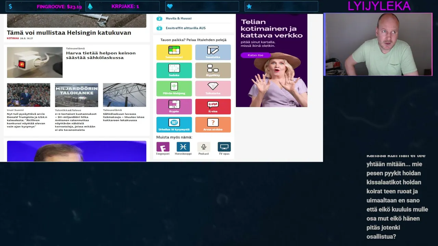Launch the Sudoku game tile
This screenshot has width=438, height=246.
174,70
